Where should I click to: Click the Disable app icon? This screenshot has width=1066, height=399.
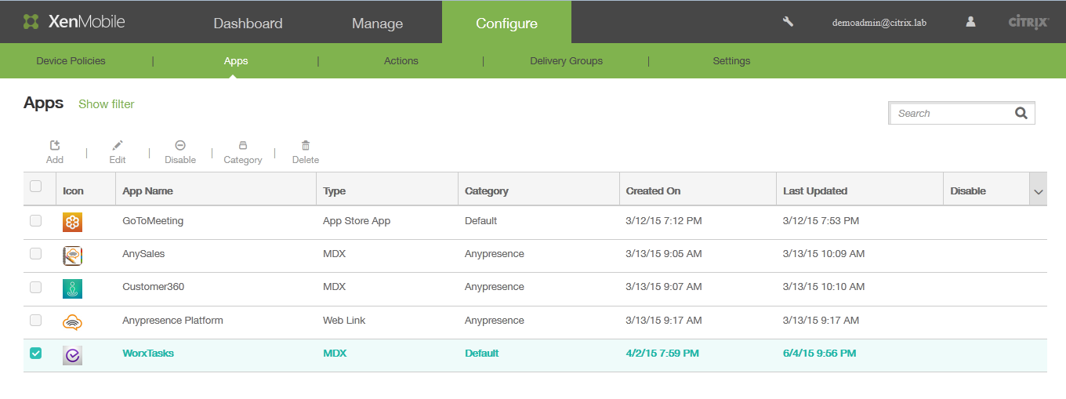(x=180, y=146)
